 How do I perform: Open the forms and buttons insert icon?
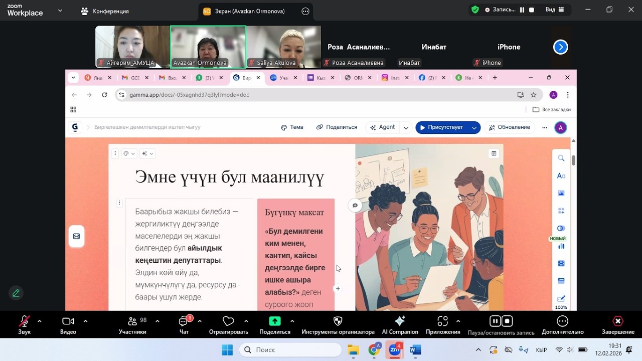[x=561, y=298]
